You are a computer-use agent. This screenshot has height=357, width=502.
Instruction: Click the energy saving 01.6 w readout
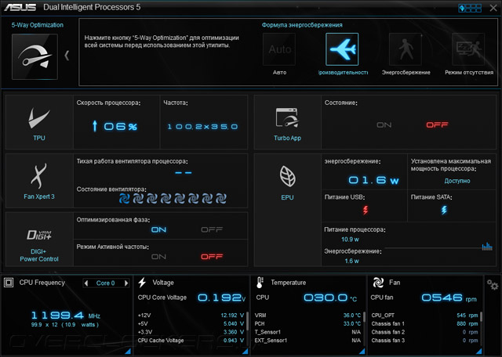click(373, 180)
